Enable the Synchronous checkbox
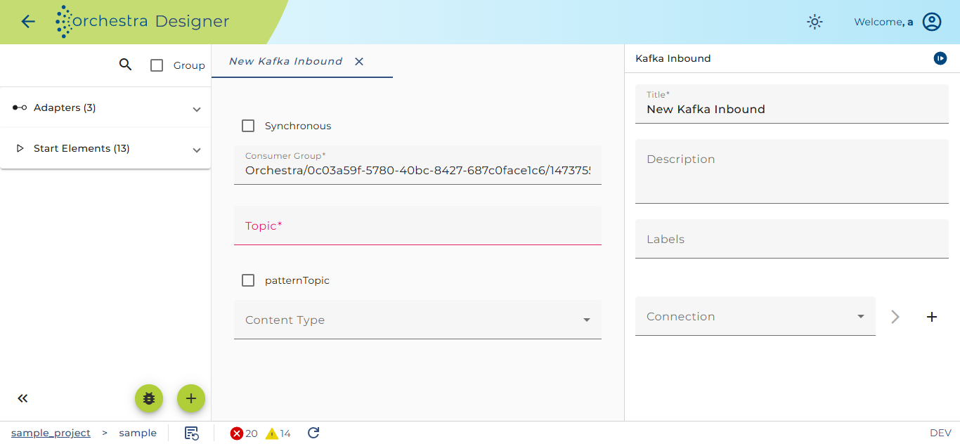The image size is (960, 444). coord(248,126)
